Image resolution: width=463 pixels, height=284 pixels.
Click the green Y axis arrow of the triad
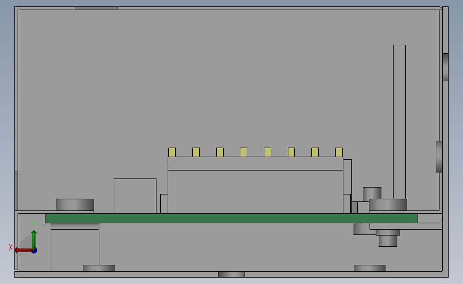tap(34, 240)
